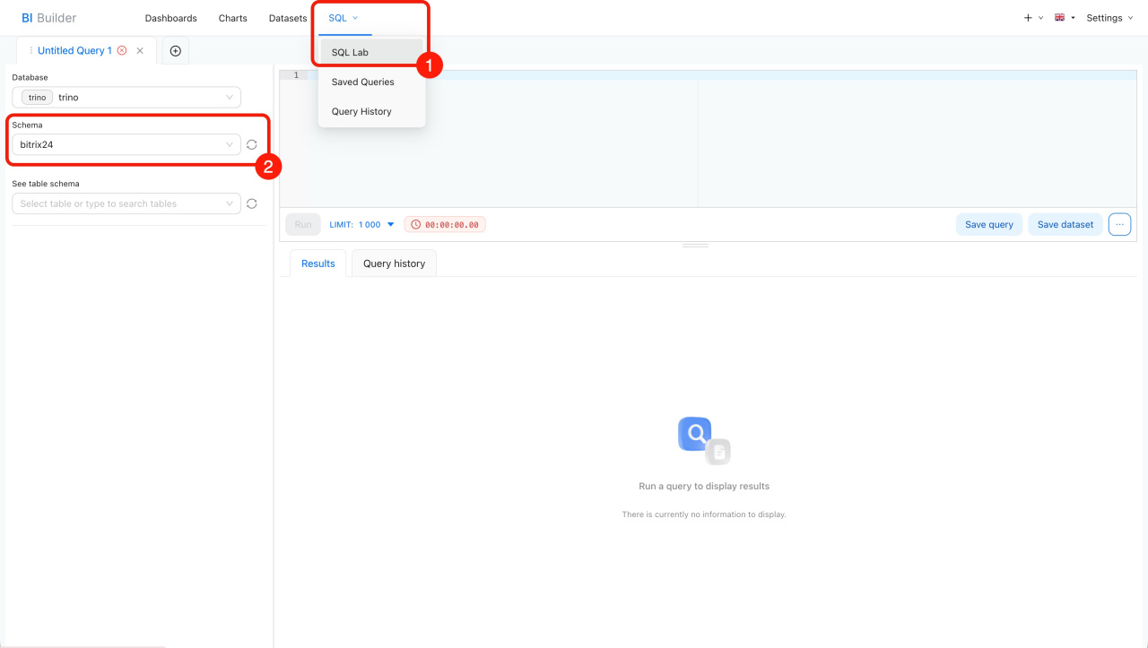Close the Untitled Query 1 tab

140,51
